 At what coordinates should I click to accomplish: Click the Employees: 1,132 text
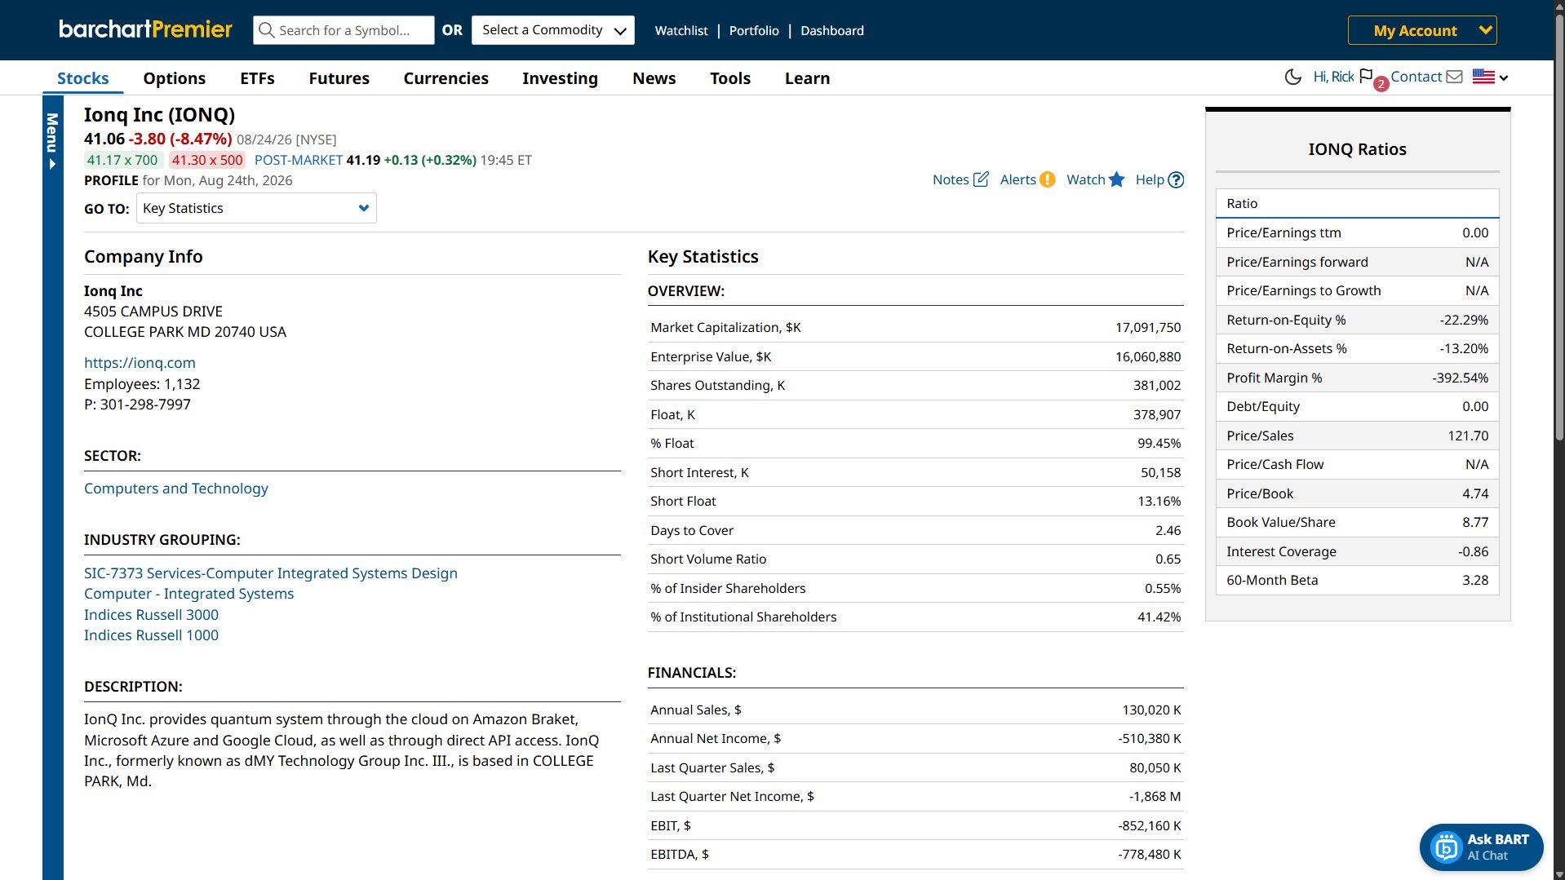pos(142,384)
